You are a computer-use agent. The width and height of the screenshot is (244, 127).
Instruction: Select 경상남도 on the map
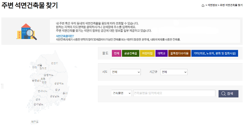[x=55, y=96]
